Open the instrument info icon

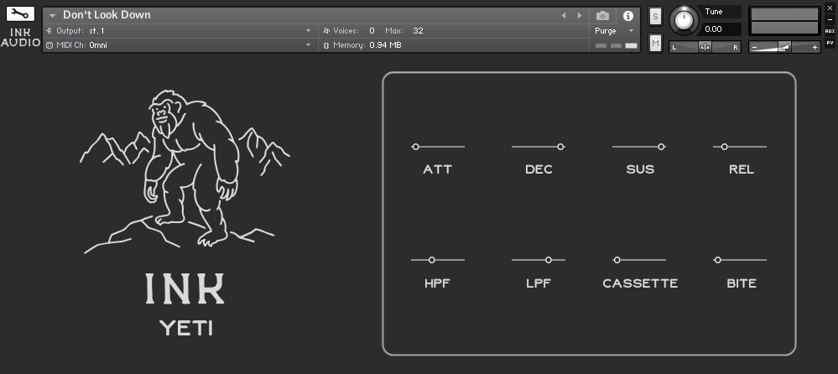point(627,16)
